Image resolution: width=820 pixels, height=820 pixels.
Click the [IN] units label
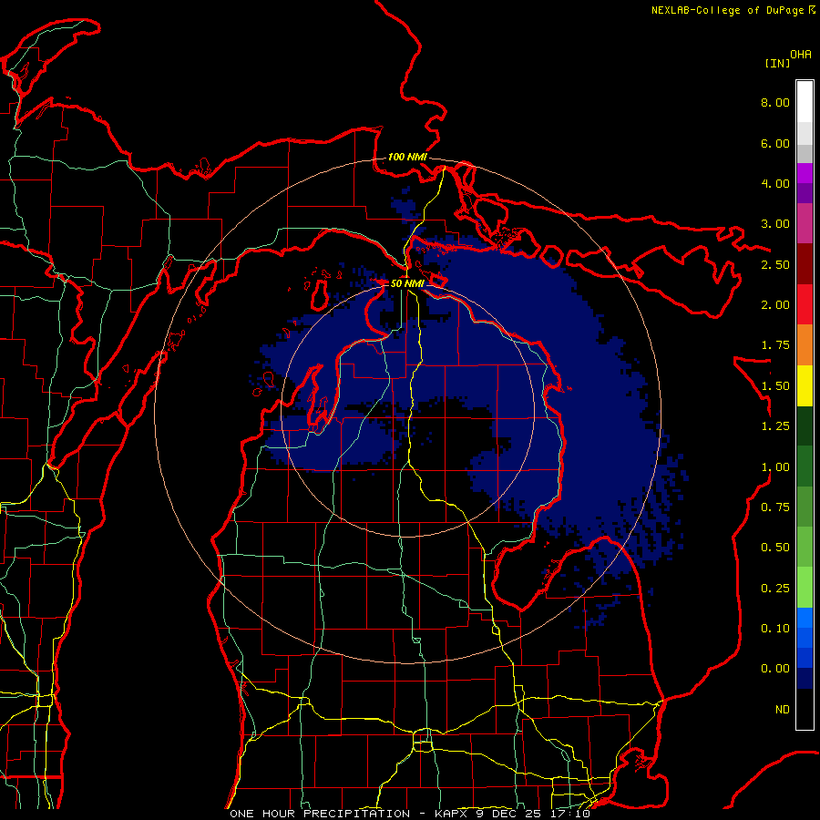point(777,64)
